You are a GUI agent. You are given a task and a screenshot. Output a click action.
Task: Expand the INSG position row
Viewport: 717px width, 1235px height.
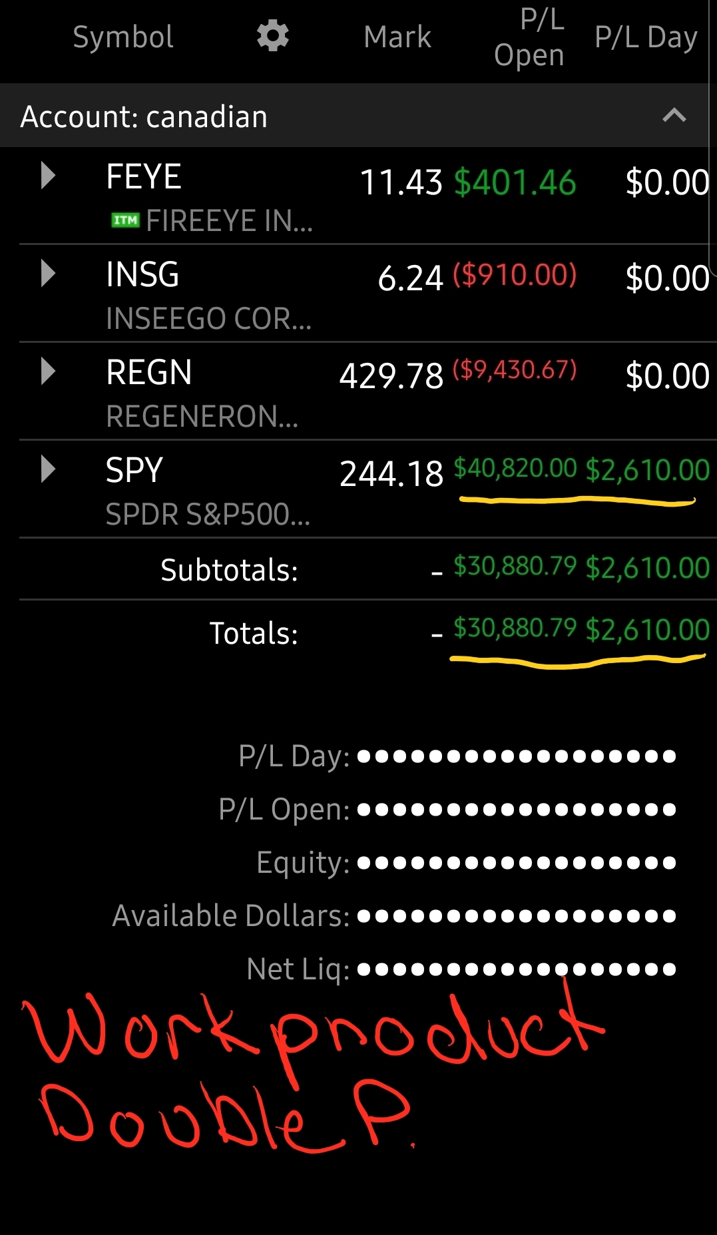pos(48,274)
